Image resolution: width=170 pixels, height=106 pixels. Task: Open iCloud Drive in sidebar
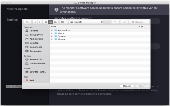(36, 35)
